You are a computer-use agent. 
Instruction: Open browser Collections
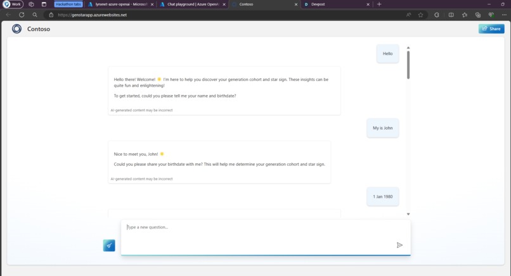coord(478,15)
